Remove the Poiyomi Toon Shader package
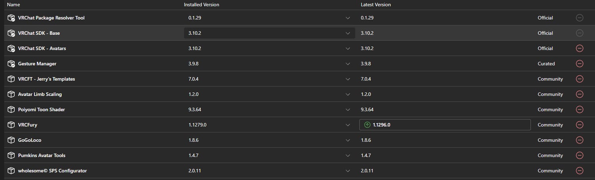The width and height of the screenshot is (595, 180). 579,110
